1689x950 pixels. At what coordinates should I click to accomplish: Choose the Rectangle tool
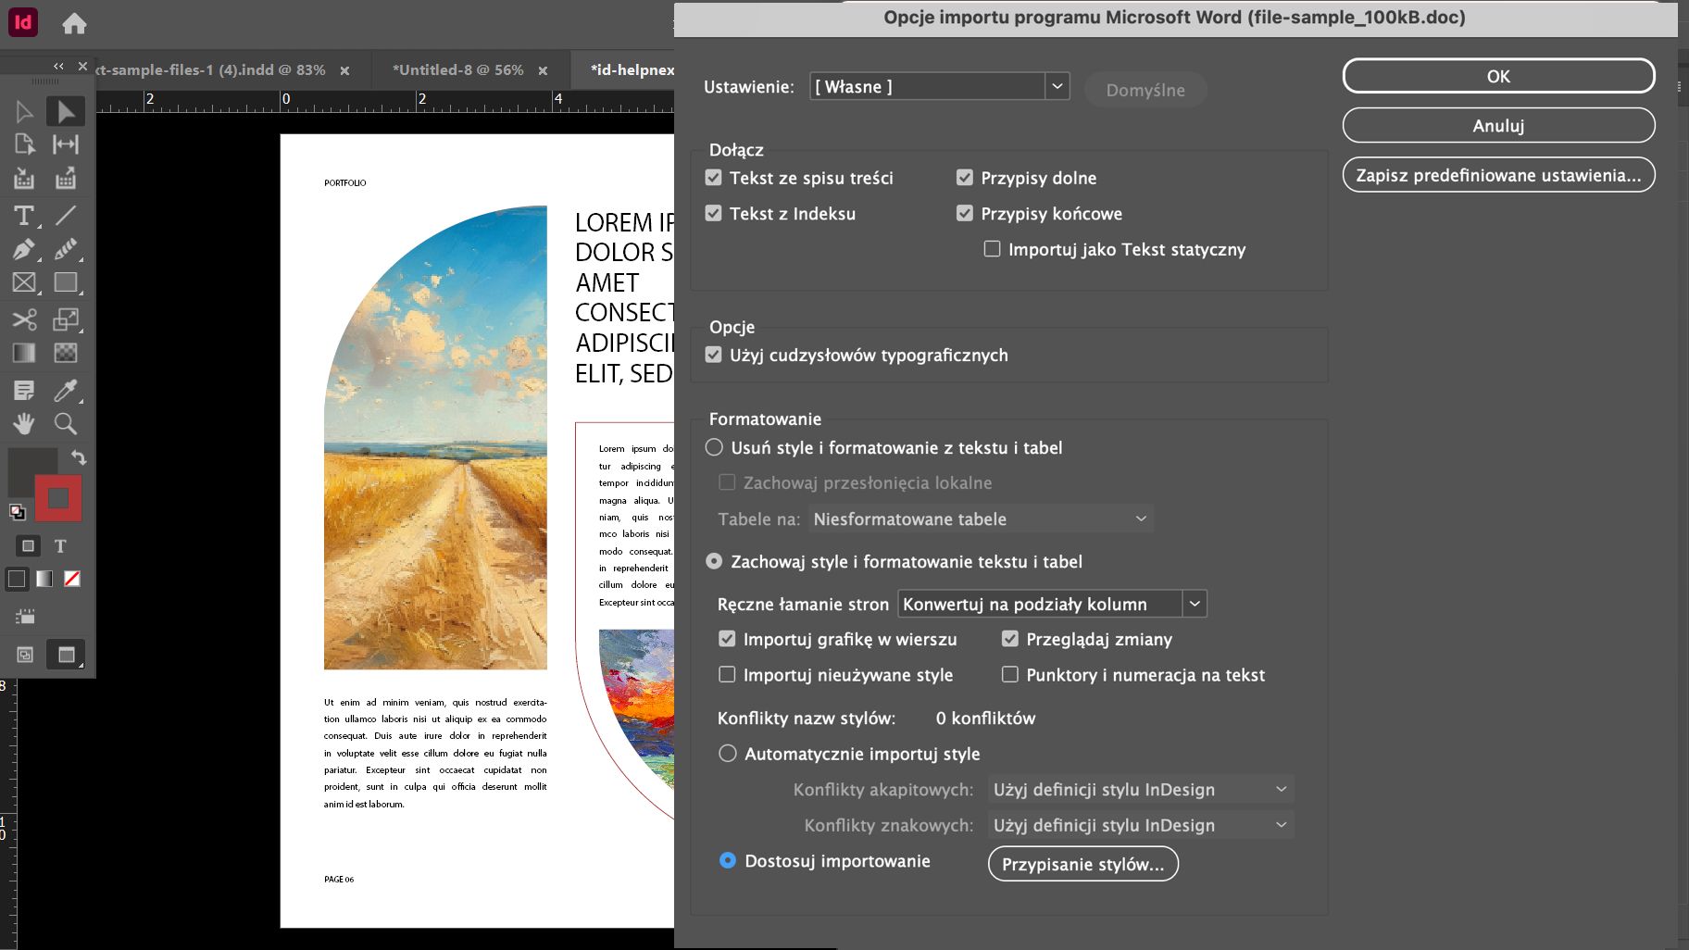coord(66,282)
